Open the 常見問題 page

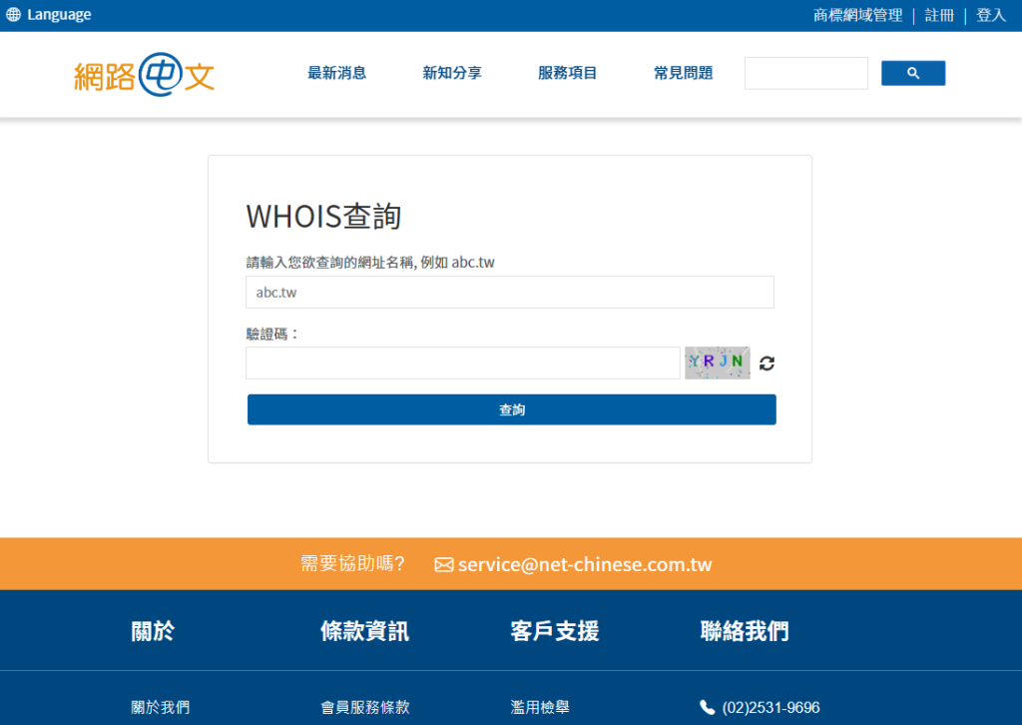click(683, 72)
